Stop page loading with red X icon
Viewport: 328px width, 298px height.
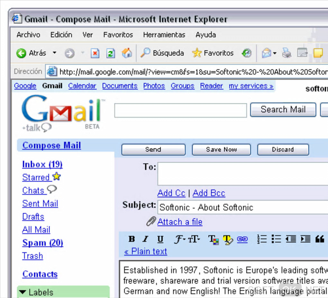(95, 53)
